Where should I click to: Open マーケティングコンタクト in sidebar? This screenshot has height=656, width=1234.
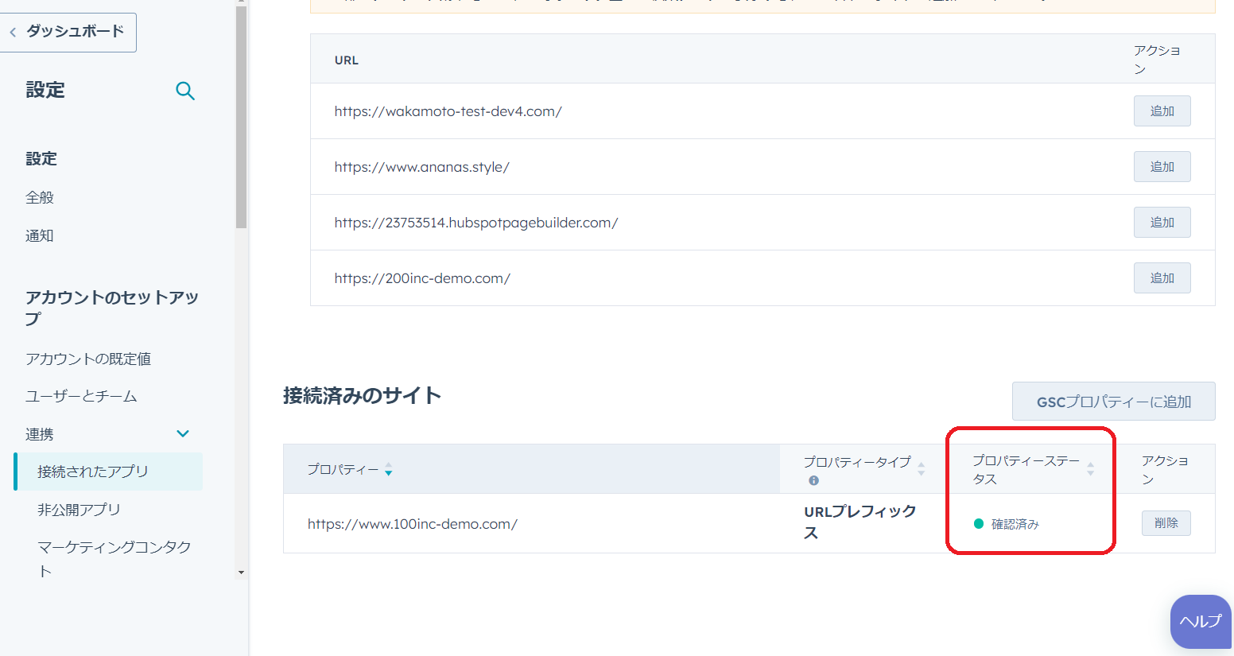pos(114,558)
